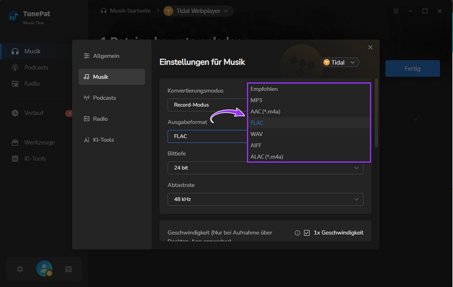Click the TunePat logo icon

coord(13,17)
